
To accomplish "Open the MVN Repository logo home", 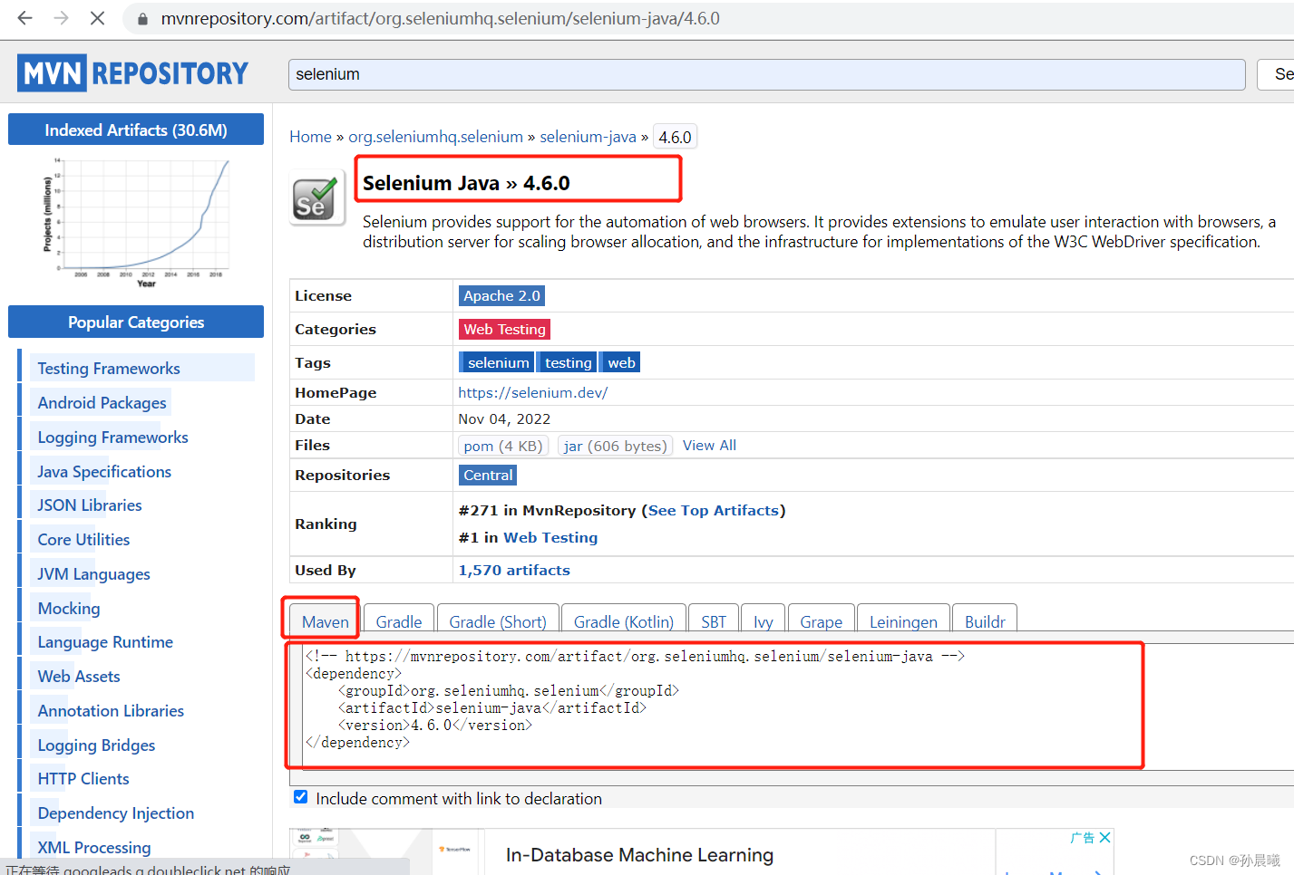I will (x=132, y=72).
